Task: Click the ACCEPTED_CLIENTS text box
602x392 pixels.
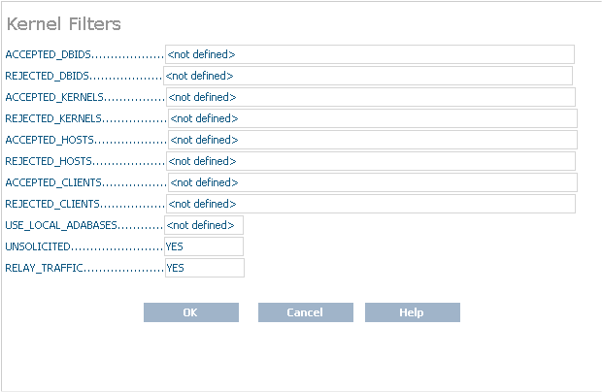Action: [x=373, y=182]
